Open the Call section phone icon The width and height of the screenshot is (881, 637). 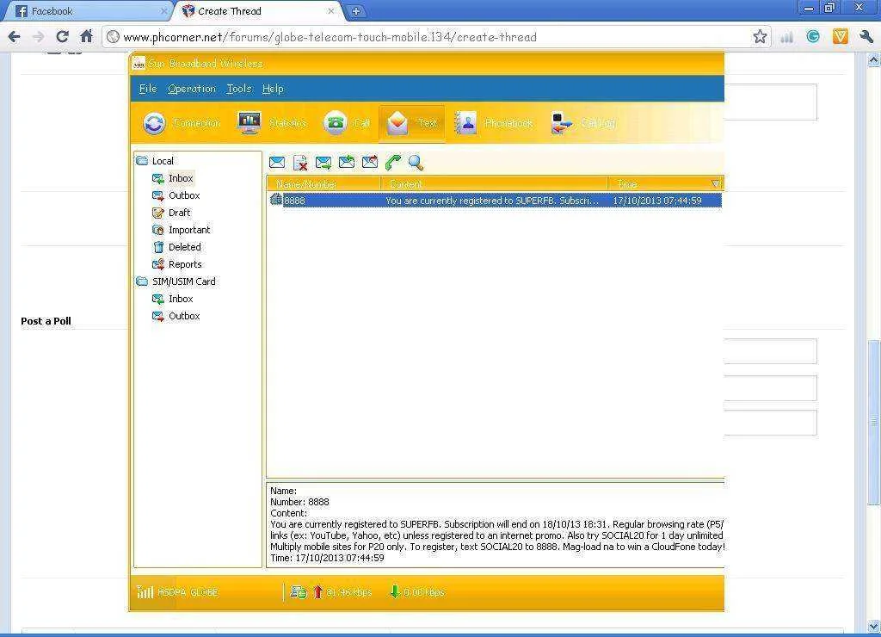pos(336,122)
